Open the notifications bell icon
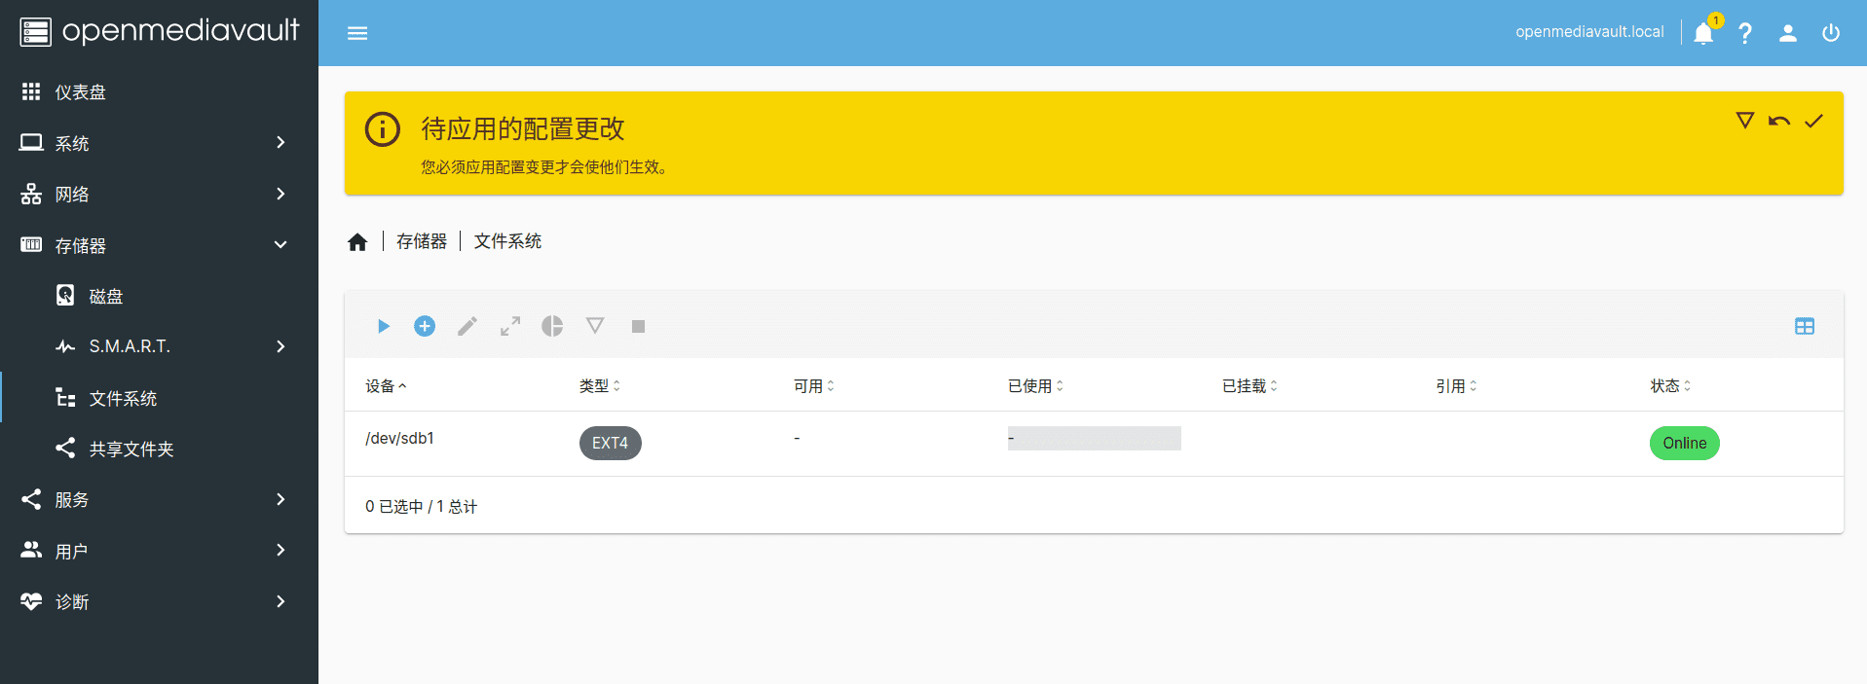Screen dimensions: 1867x684 tap(1703, 33)
